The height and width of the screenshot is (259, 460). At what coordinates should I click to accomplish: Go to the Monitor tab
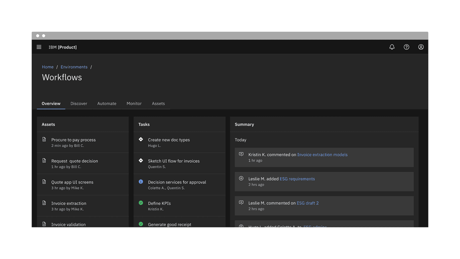[134, 104]
